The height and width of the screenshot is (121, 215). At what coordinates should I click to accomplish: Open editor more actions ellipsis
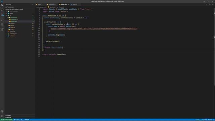pyautogui.click(x=213, y=4)
